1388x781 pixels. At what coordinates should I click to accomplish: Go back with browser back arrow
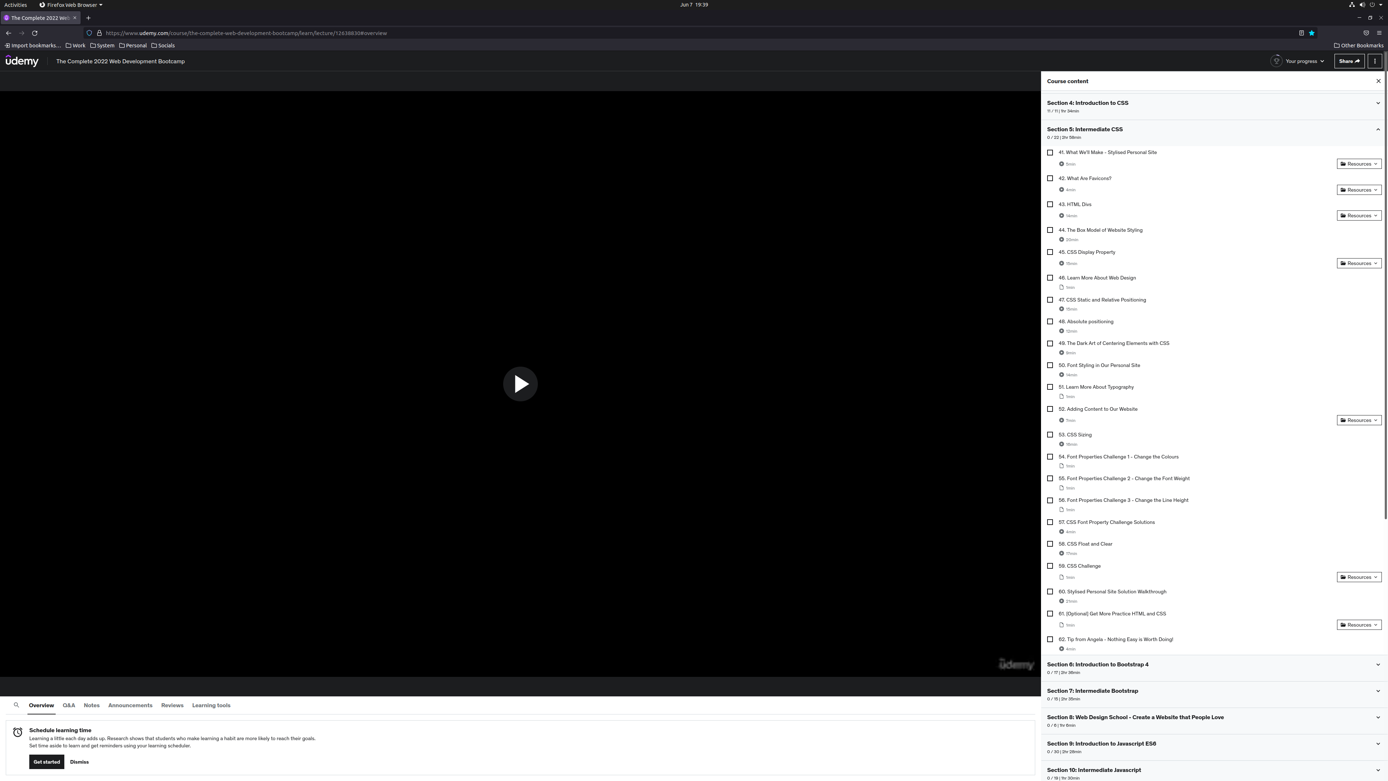tap(9, 33)
